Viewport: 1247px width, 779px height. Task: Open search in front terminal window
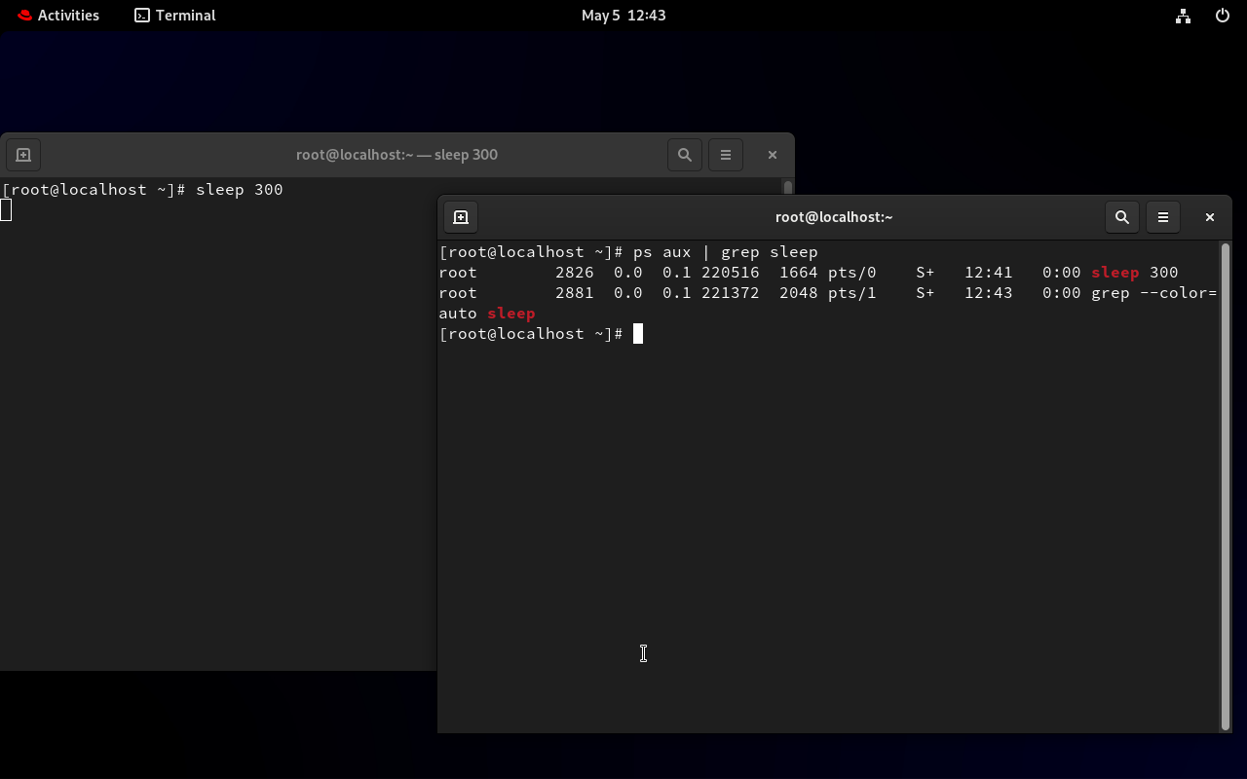[1122, 217]
